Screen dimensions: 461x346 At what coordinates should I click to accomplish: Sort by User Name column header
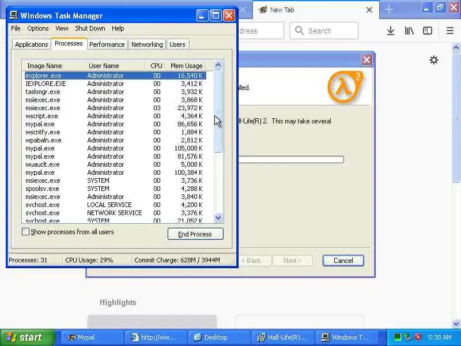[114, 66]
